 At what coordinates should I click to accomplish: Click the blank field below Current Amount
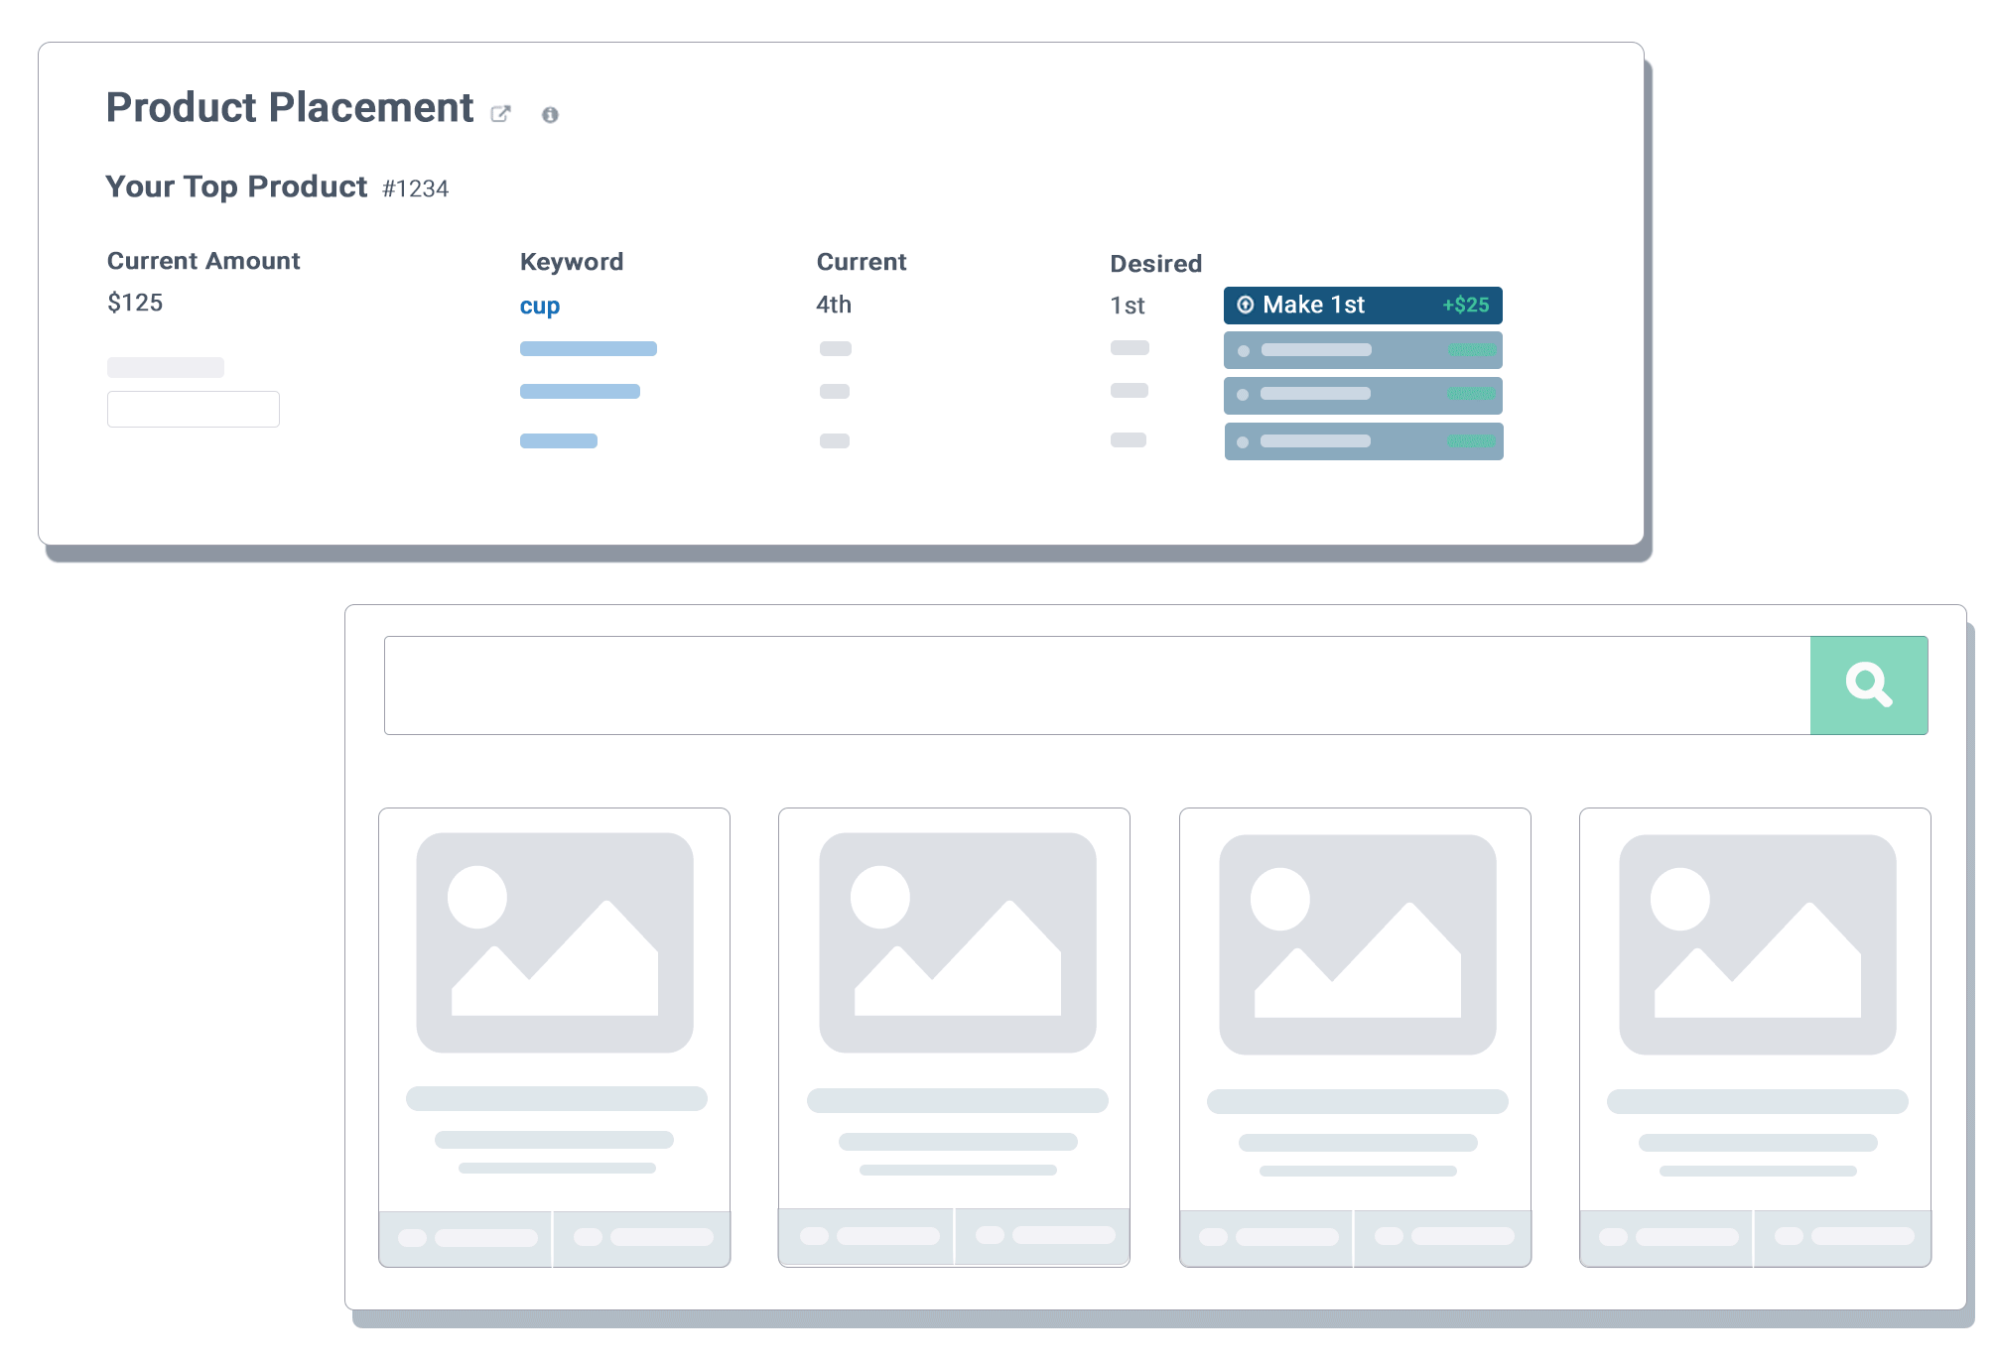point(194,409)
